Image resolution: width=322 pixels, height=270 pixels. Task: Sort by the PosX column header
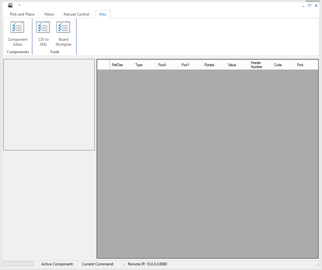tap(167, 65)
